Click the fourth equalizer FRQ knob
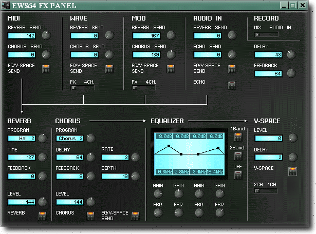The width and height of the screenshot is (316, 234). tap(220, 213)
